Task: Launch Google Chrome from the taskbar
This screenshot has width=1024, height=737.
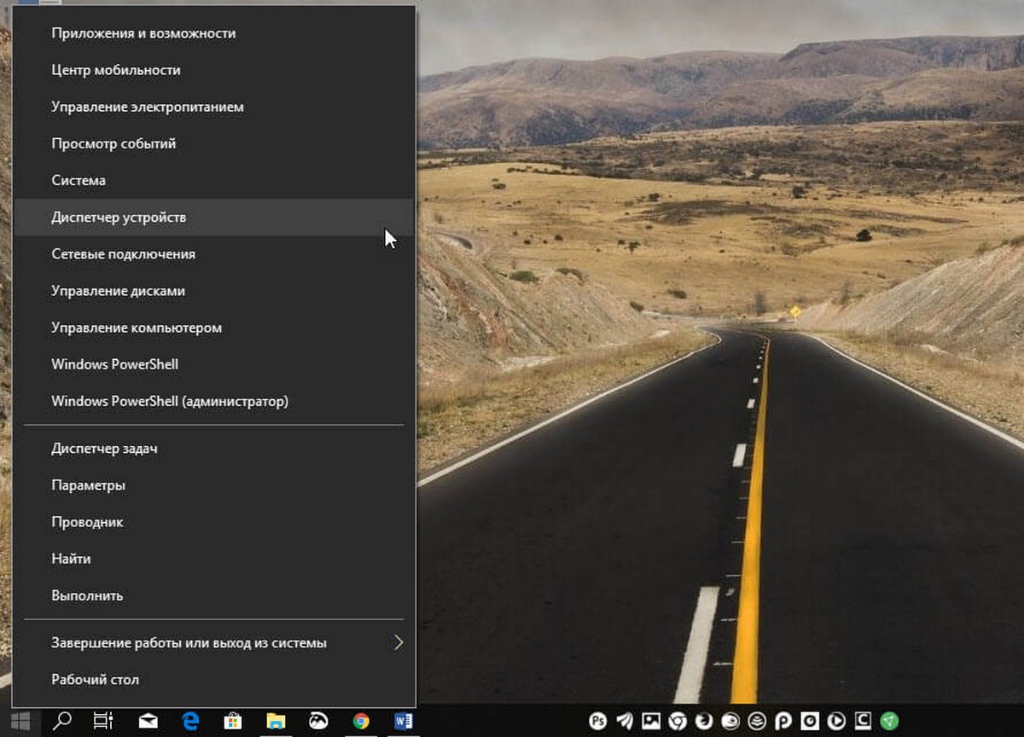Action: pos(361,721)
